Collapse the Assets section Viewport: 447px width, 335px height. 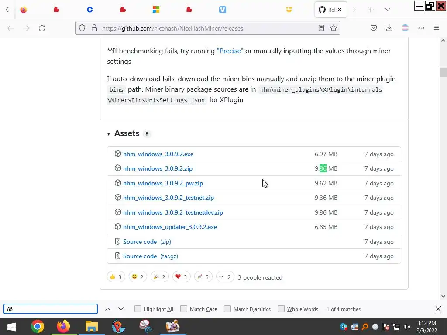109,133
